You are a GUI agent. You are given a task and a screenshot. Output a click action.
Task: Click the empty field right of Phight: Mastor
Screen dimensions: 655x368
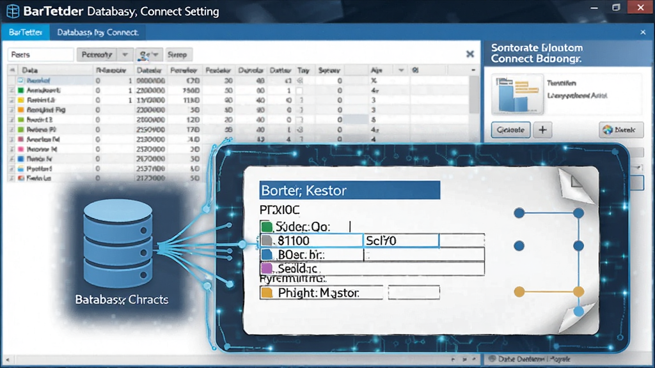pyautogui.click(x=414, y=293)
